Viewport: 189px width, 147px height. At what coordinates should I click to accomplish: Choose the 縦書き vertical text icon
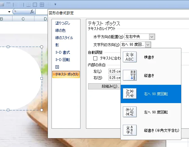[x=130, y=75]
